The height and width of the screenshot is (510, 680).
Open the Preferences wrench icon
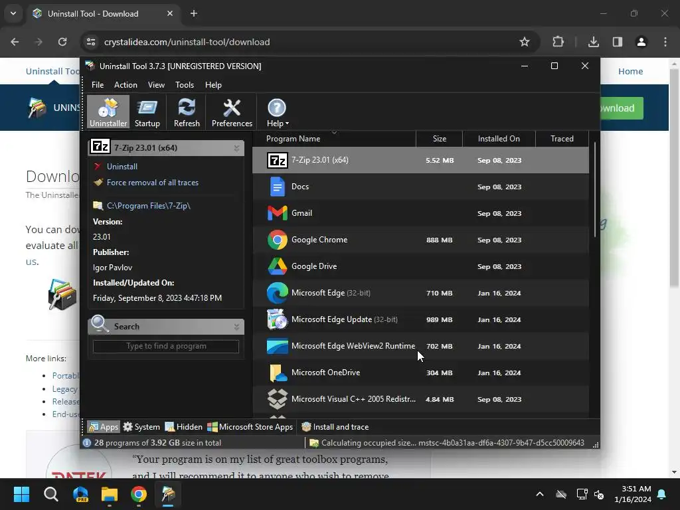232,108
